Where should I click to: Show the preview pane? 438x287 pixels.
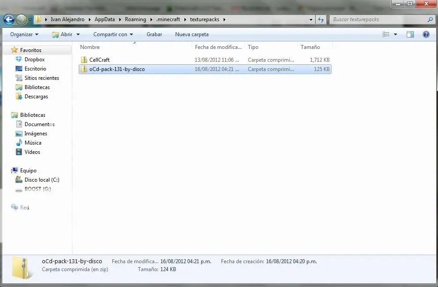coord(410,34)
